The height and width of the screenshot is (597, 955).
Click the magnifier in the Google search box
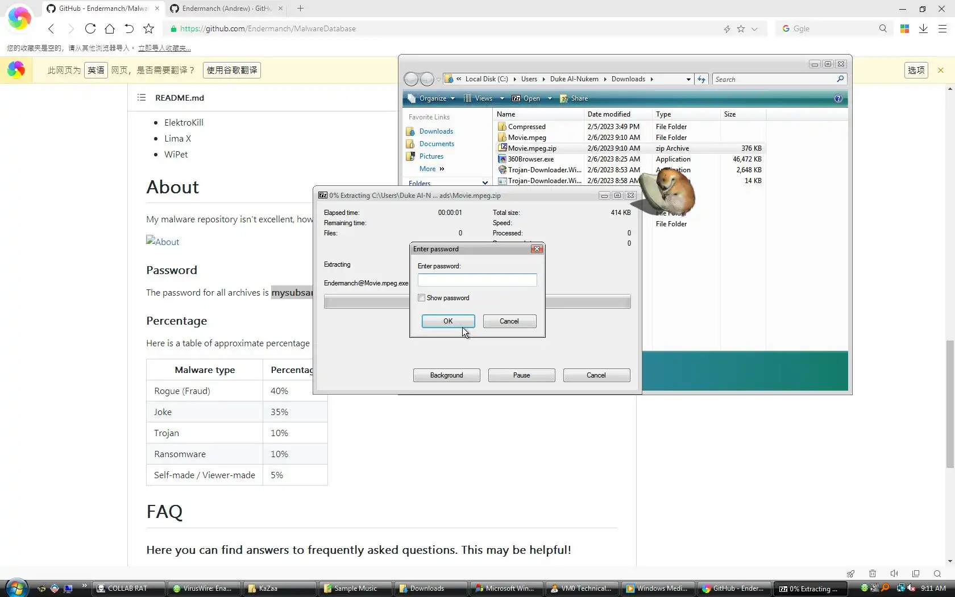[883, 28]
